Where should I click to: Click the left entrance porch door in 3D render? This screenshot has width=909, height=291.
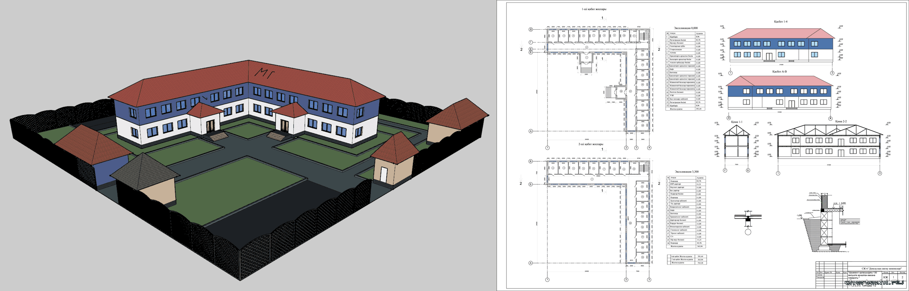coord(211,126)
